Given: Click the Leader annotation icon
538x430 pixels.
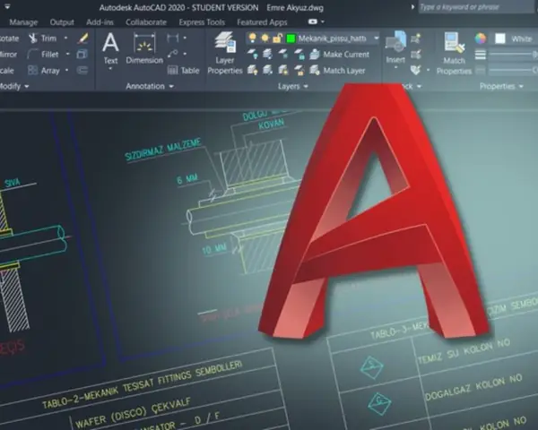Looking at the screenshot, I should tap(173, 54).
